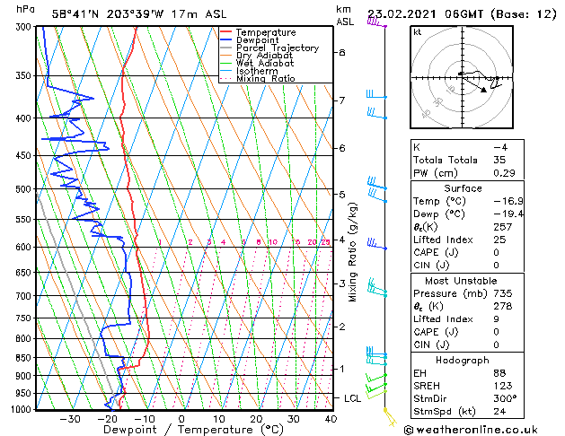Image resolution: width=565 pixels, height=436 pixels.
Task: Click the 700 hPa pressure label
Action: click(x=24, y=296)
